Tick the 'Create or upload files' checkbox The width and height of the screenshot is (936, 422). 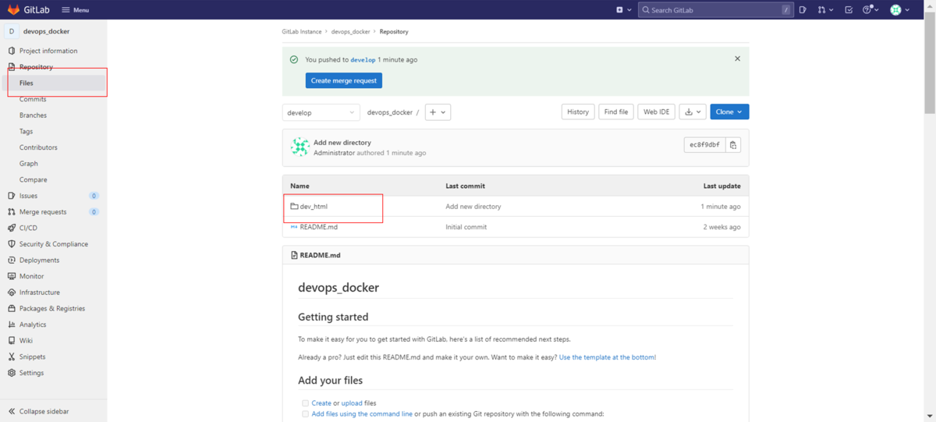(305, 403)
